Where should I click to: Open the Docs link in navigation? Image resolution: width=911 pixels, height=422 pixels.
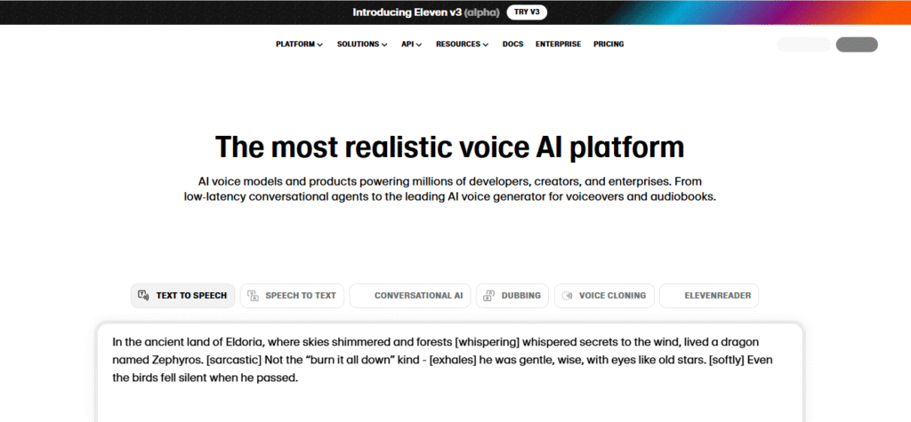[x=513, y=44]
